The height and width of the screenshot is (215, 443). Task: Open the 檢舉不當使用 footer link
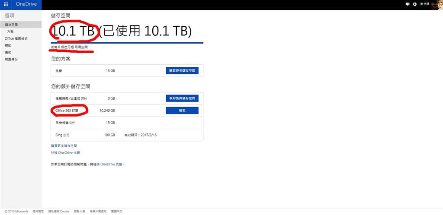click(x=98, y=212)
